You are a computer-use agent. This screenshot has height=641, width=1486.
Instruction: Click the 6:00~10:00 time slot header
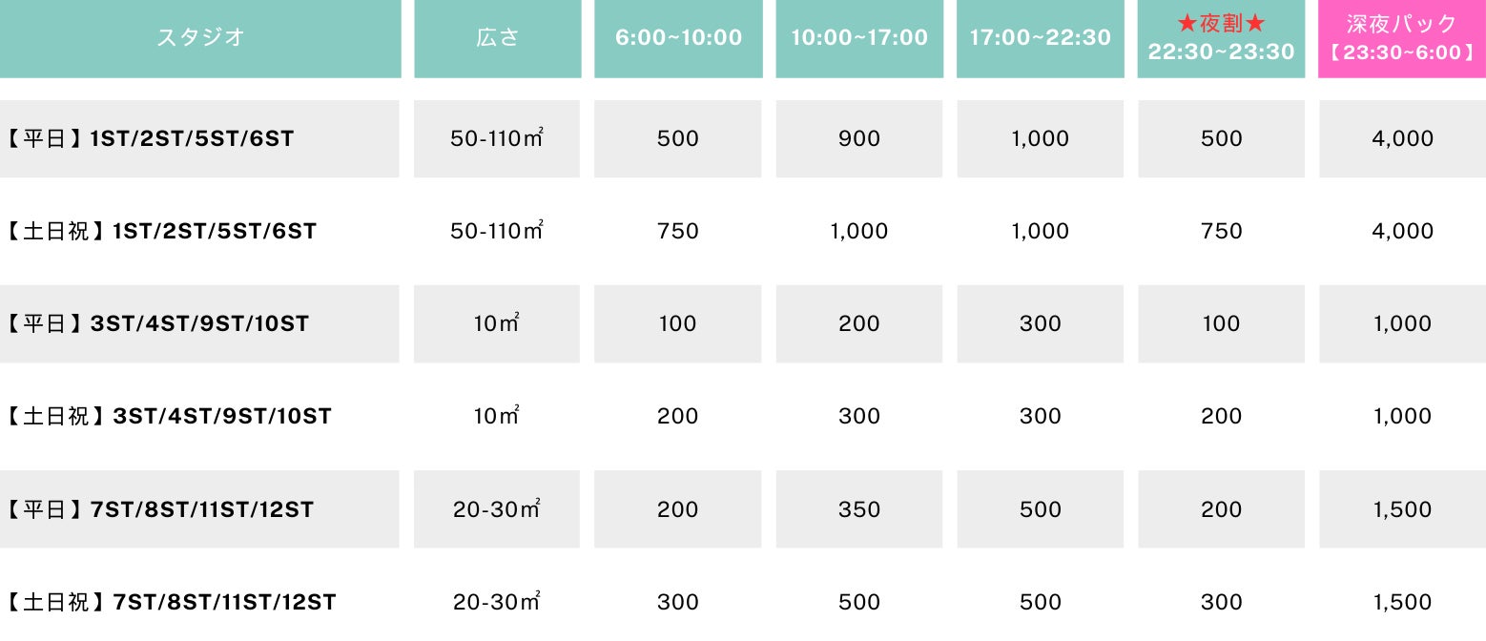tap(678, 38)
